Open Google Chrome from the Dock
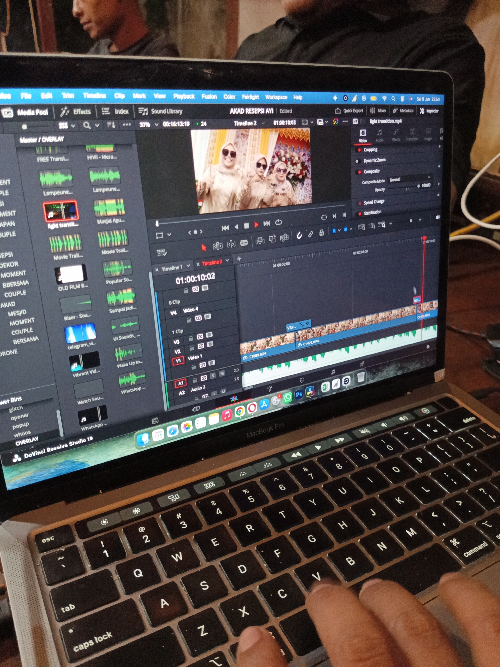Image resolution: width=500 pixels, height=667 pixels. tap(239, 412)
